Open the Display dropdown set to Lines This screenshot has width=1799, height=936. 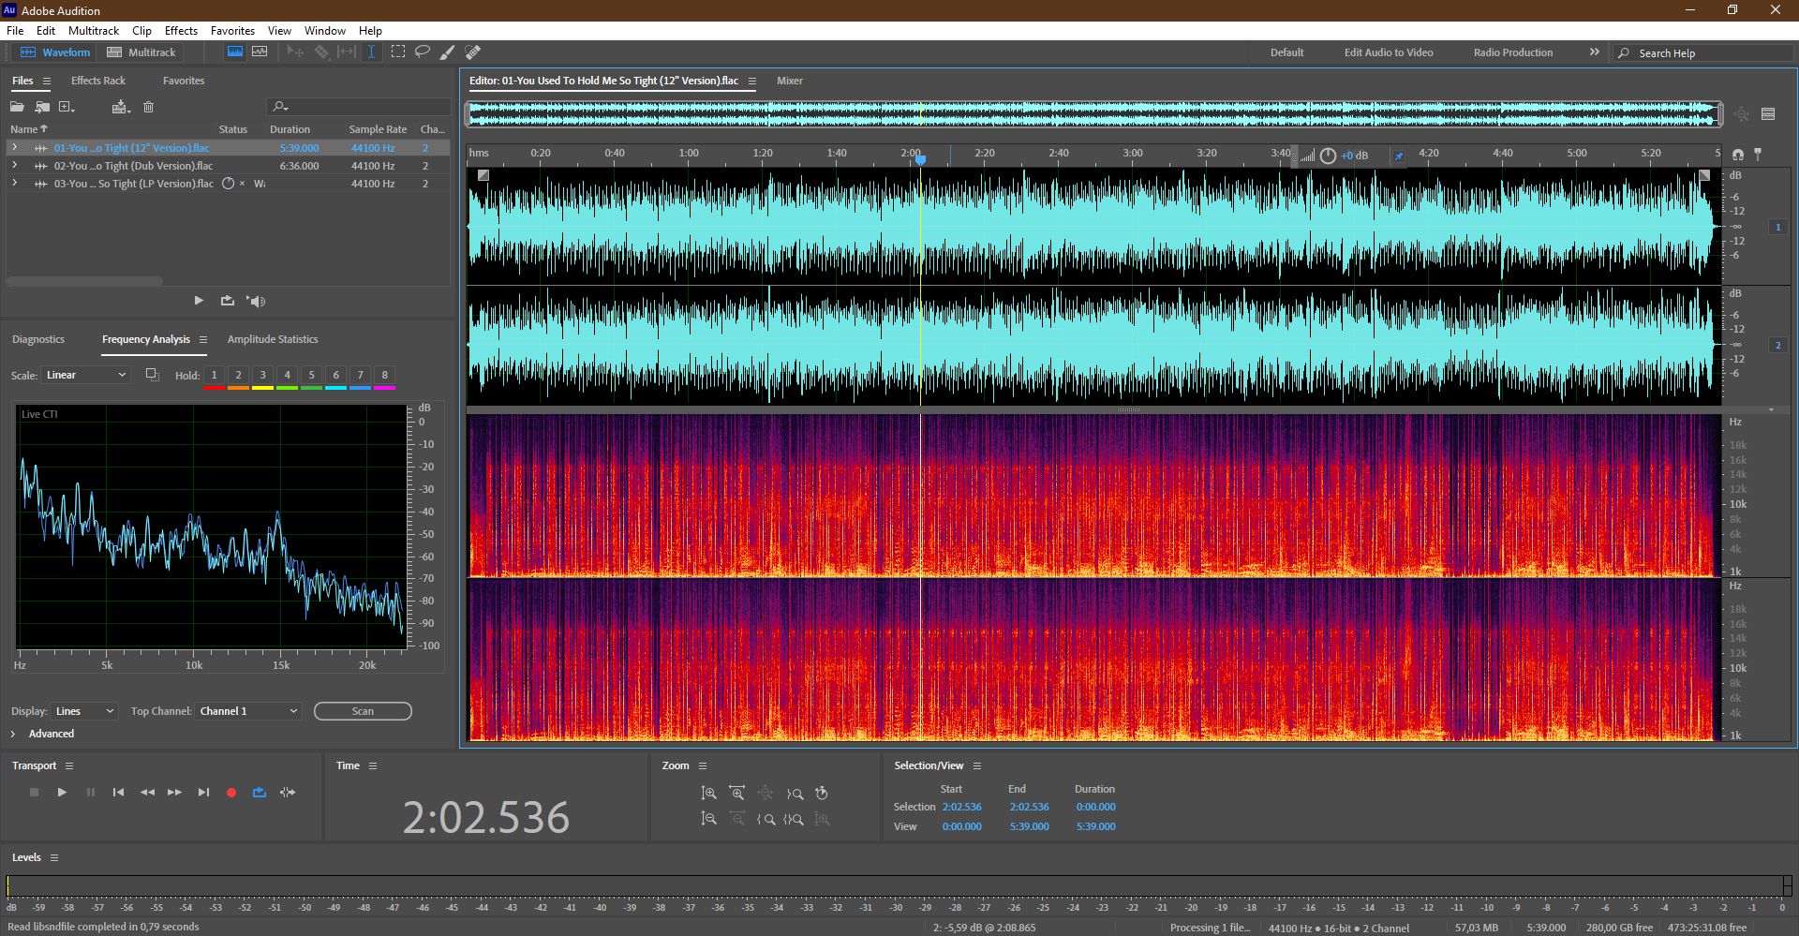click(85, 711)
